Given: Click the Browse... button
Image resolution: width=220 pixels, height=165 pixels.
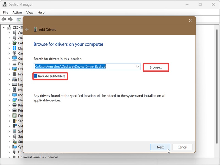Looking at the screenshot, I should tap(156, 67).
